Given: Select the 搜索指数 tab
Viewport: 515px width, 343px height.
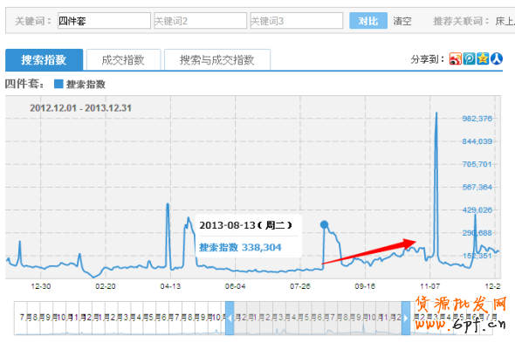Looking at the screenshot, I should [44, 60].
